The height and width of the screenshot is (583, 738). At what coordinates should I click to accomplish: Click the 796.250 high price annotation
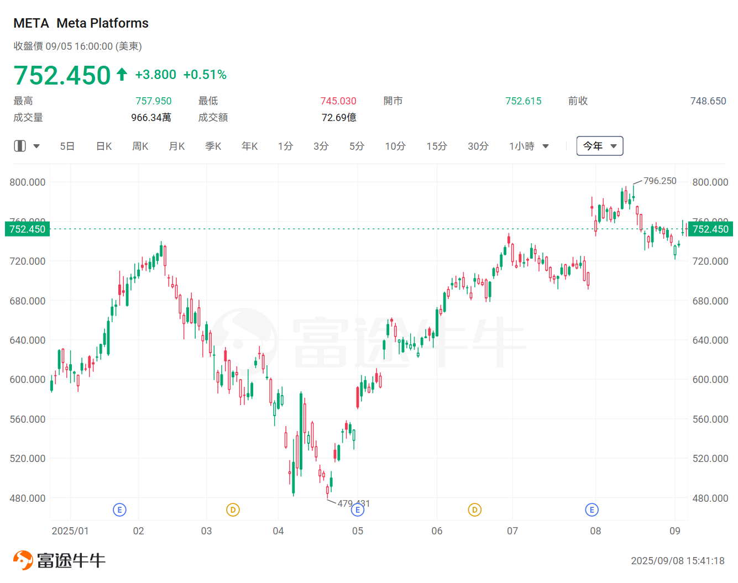660,181
